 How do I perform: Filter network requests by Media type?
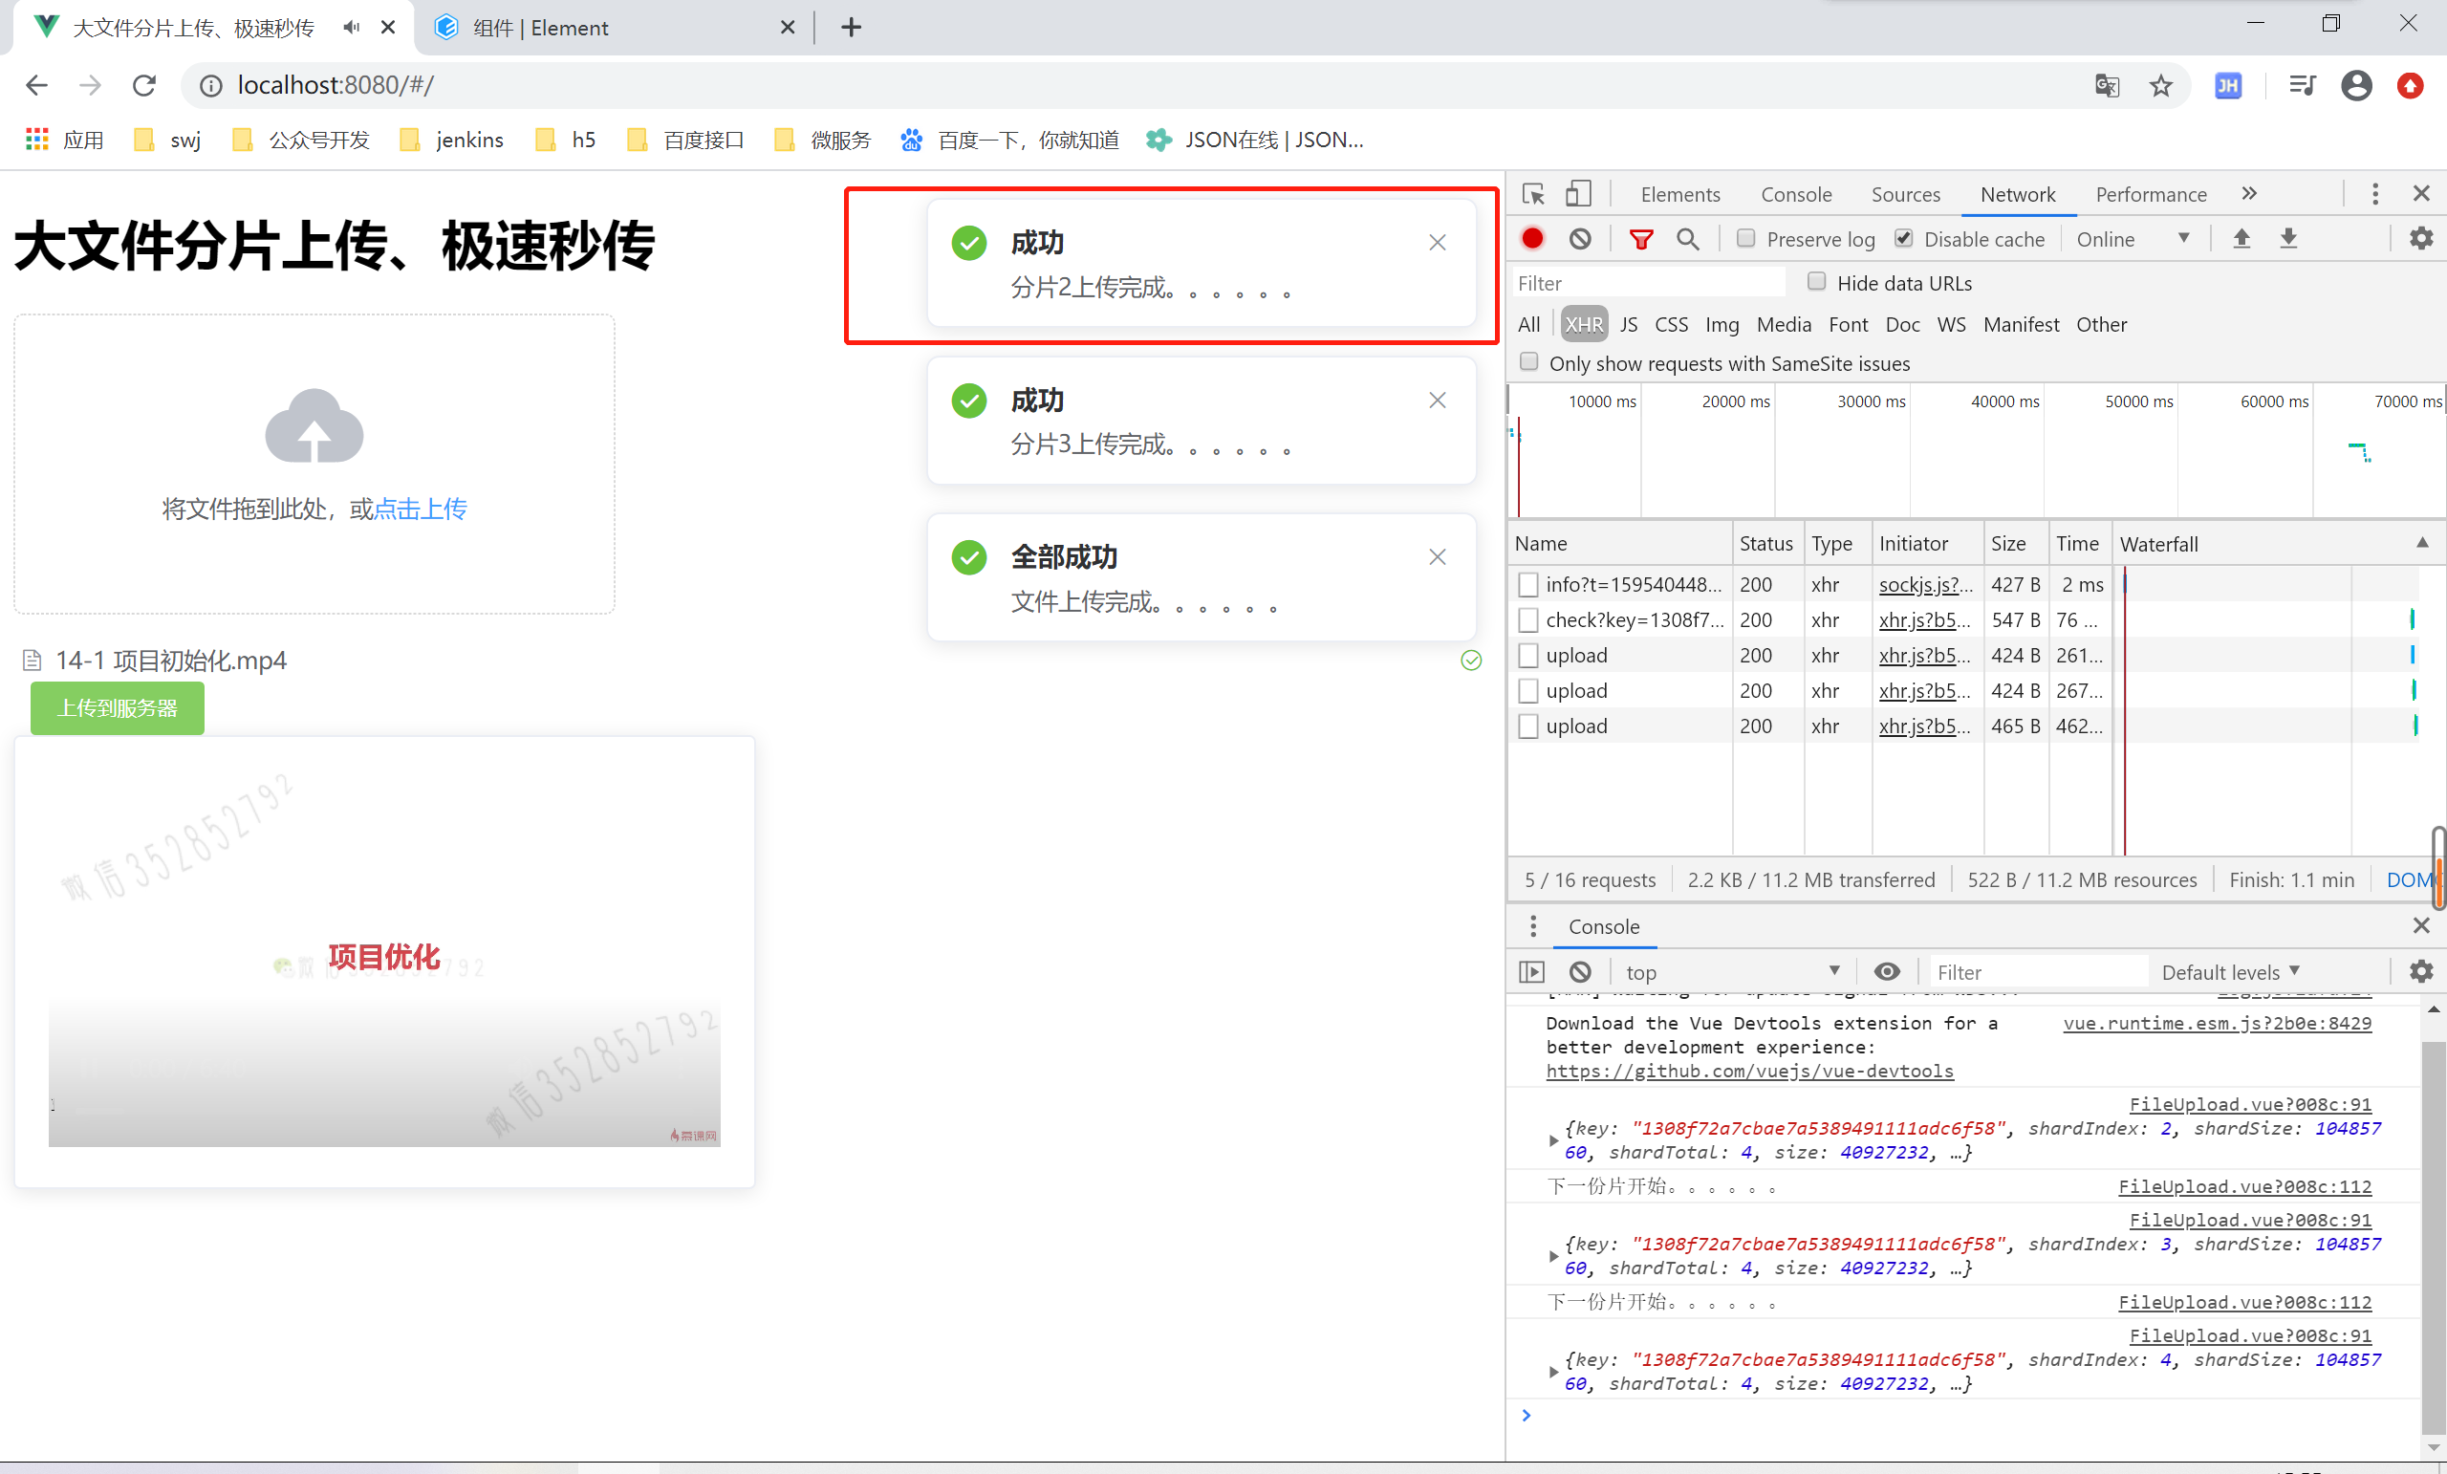[x=1784, y=324]
